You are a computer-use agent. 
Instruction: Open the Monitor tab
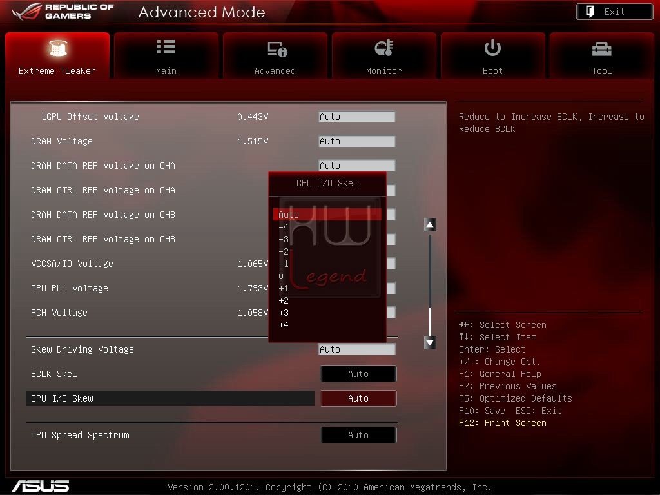click(384, 55)
